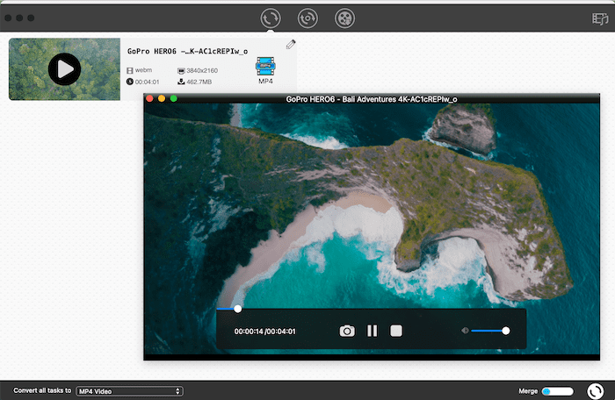Minimize the video player preview window

tap(162, 99)
